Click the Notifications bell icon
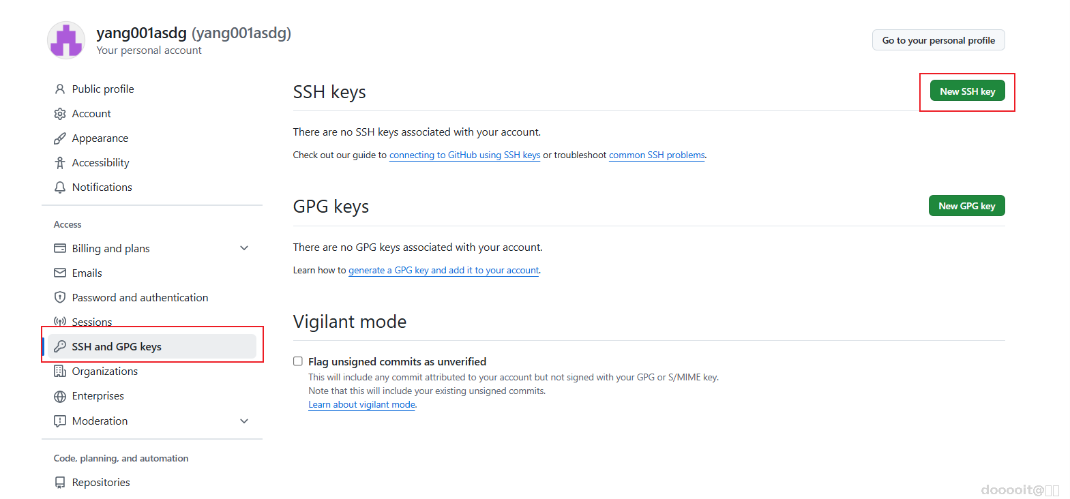This screenshot has width=1070, height=499. [x=60, y=187]
